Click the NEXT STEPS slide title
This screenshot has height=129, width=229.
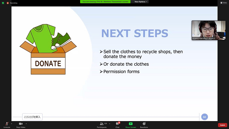click(135, 33)
